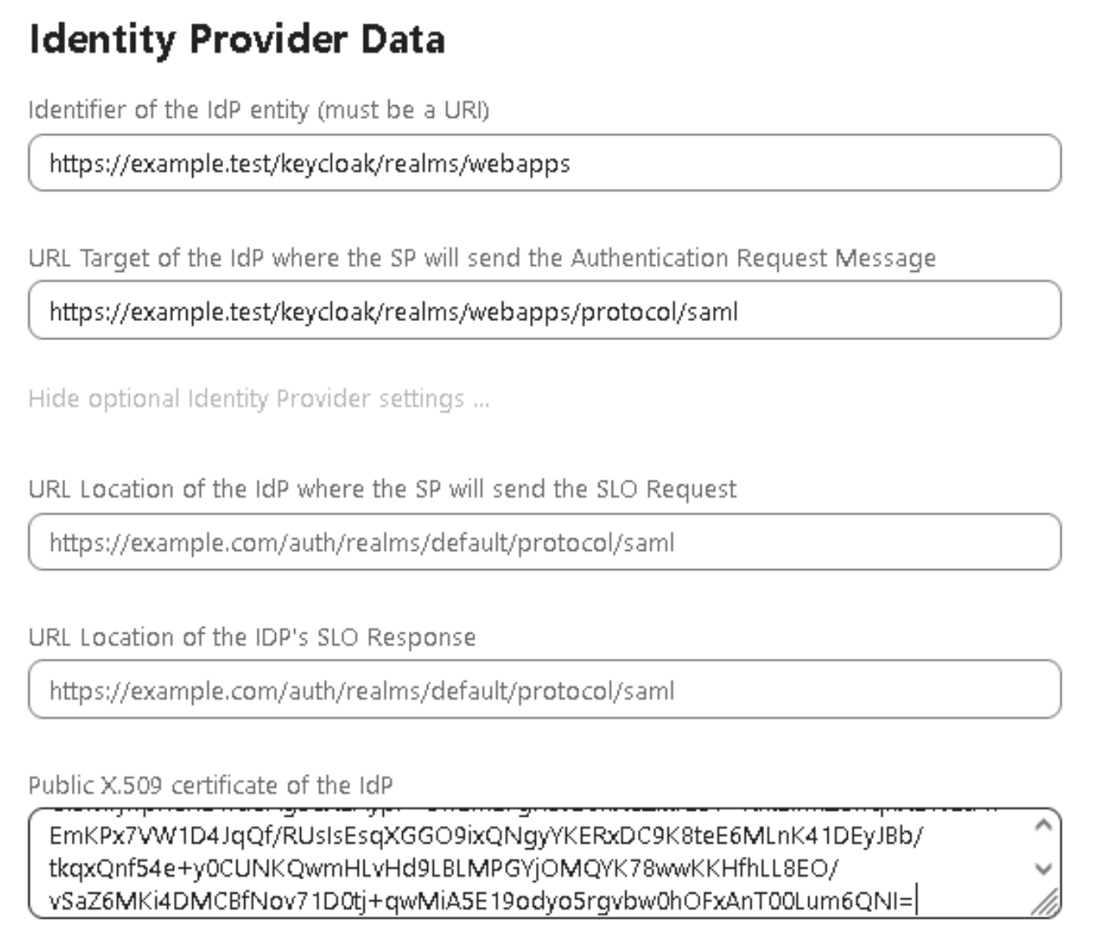Click the '(must be a URI)' hint text
This screenshot has width=1101, height=932.
(403, 110)
